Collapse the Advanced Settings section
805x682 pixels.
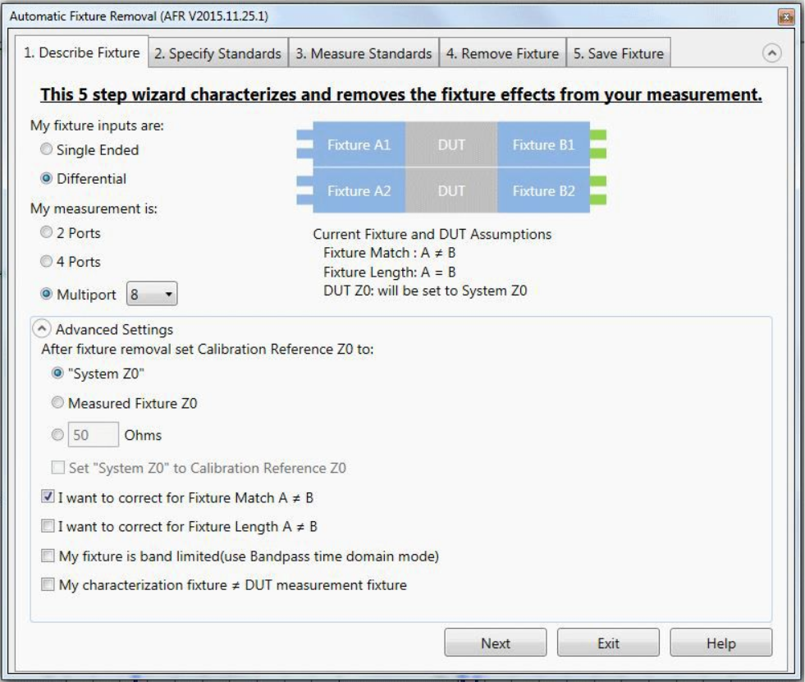42,328
